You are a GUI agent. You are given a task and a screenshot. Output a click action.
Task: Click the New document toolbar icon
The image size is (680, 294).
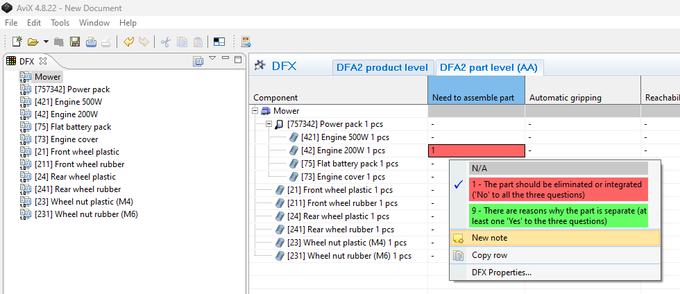[x=18, y=42]
